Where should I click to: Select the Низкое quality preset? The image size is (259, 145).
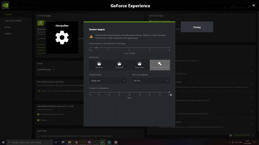pyautogui.click(x=99, y=65)
